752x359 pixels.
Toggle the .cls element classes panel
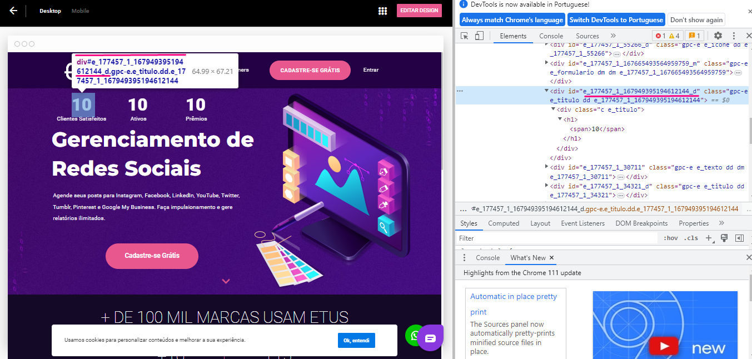(691, 238)
